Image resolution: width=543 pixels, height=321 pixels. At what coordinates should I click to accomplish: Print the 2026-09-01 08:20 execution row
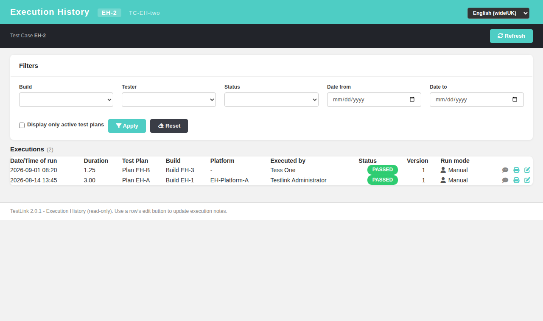516,170
